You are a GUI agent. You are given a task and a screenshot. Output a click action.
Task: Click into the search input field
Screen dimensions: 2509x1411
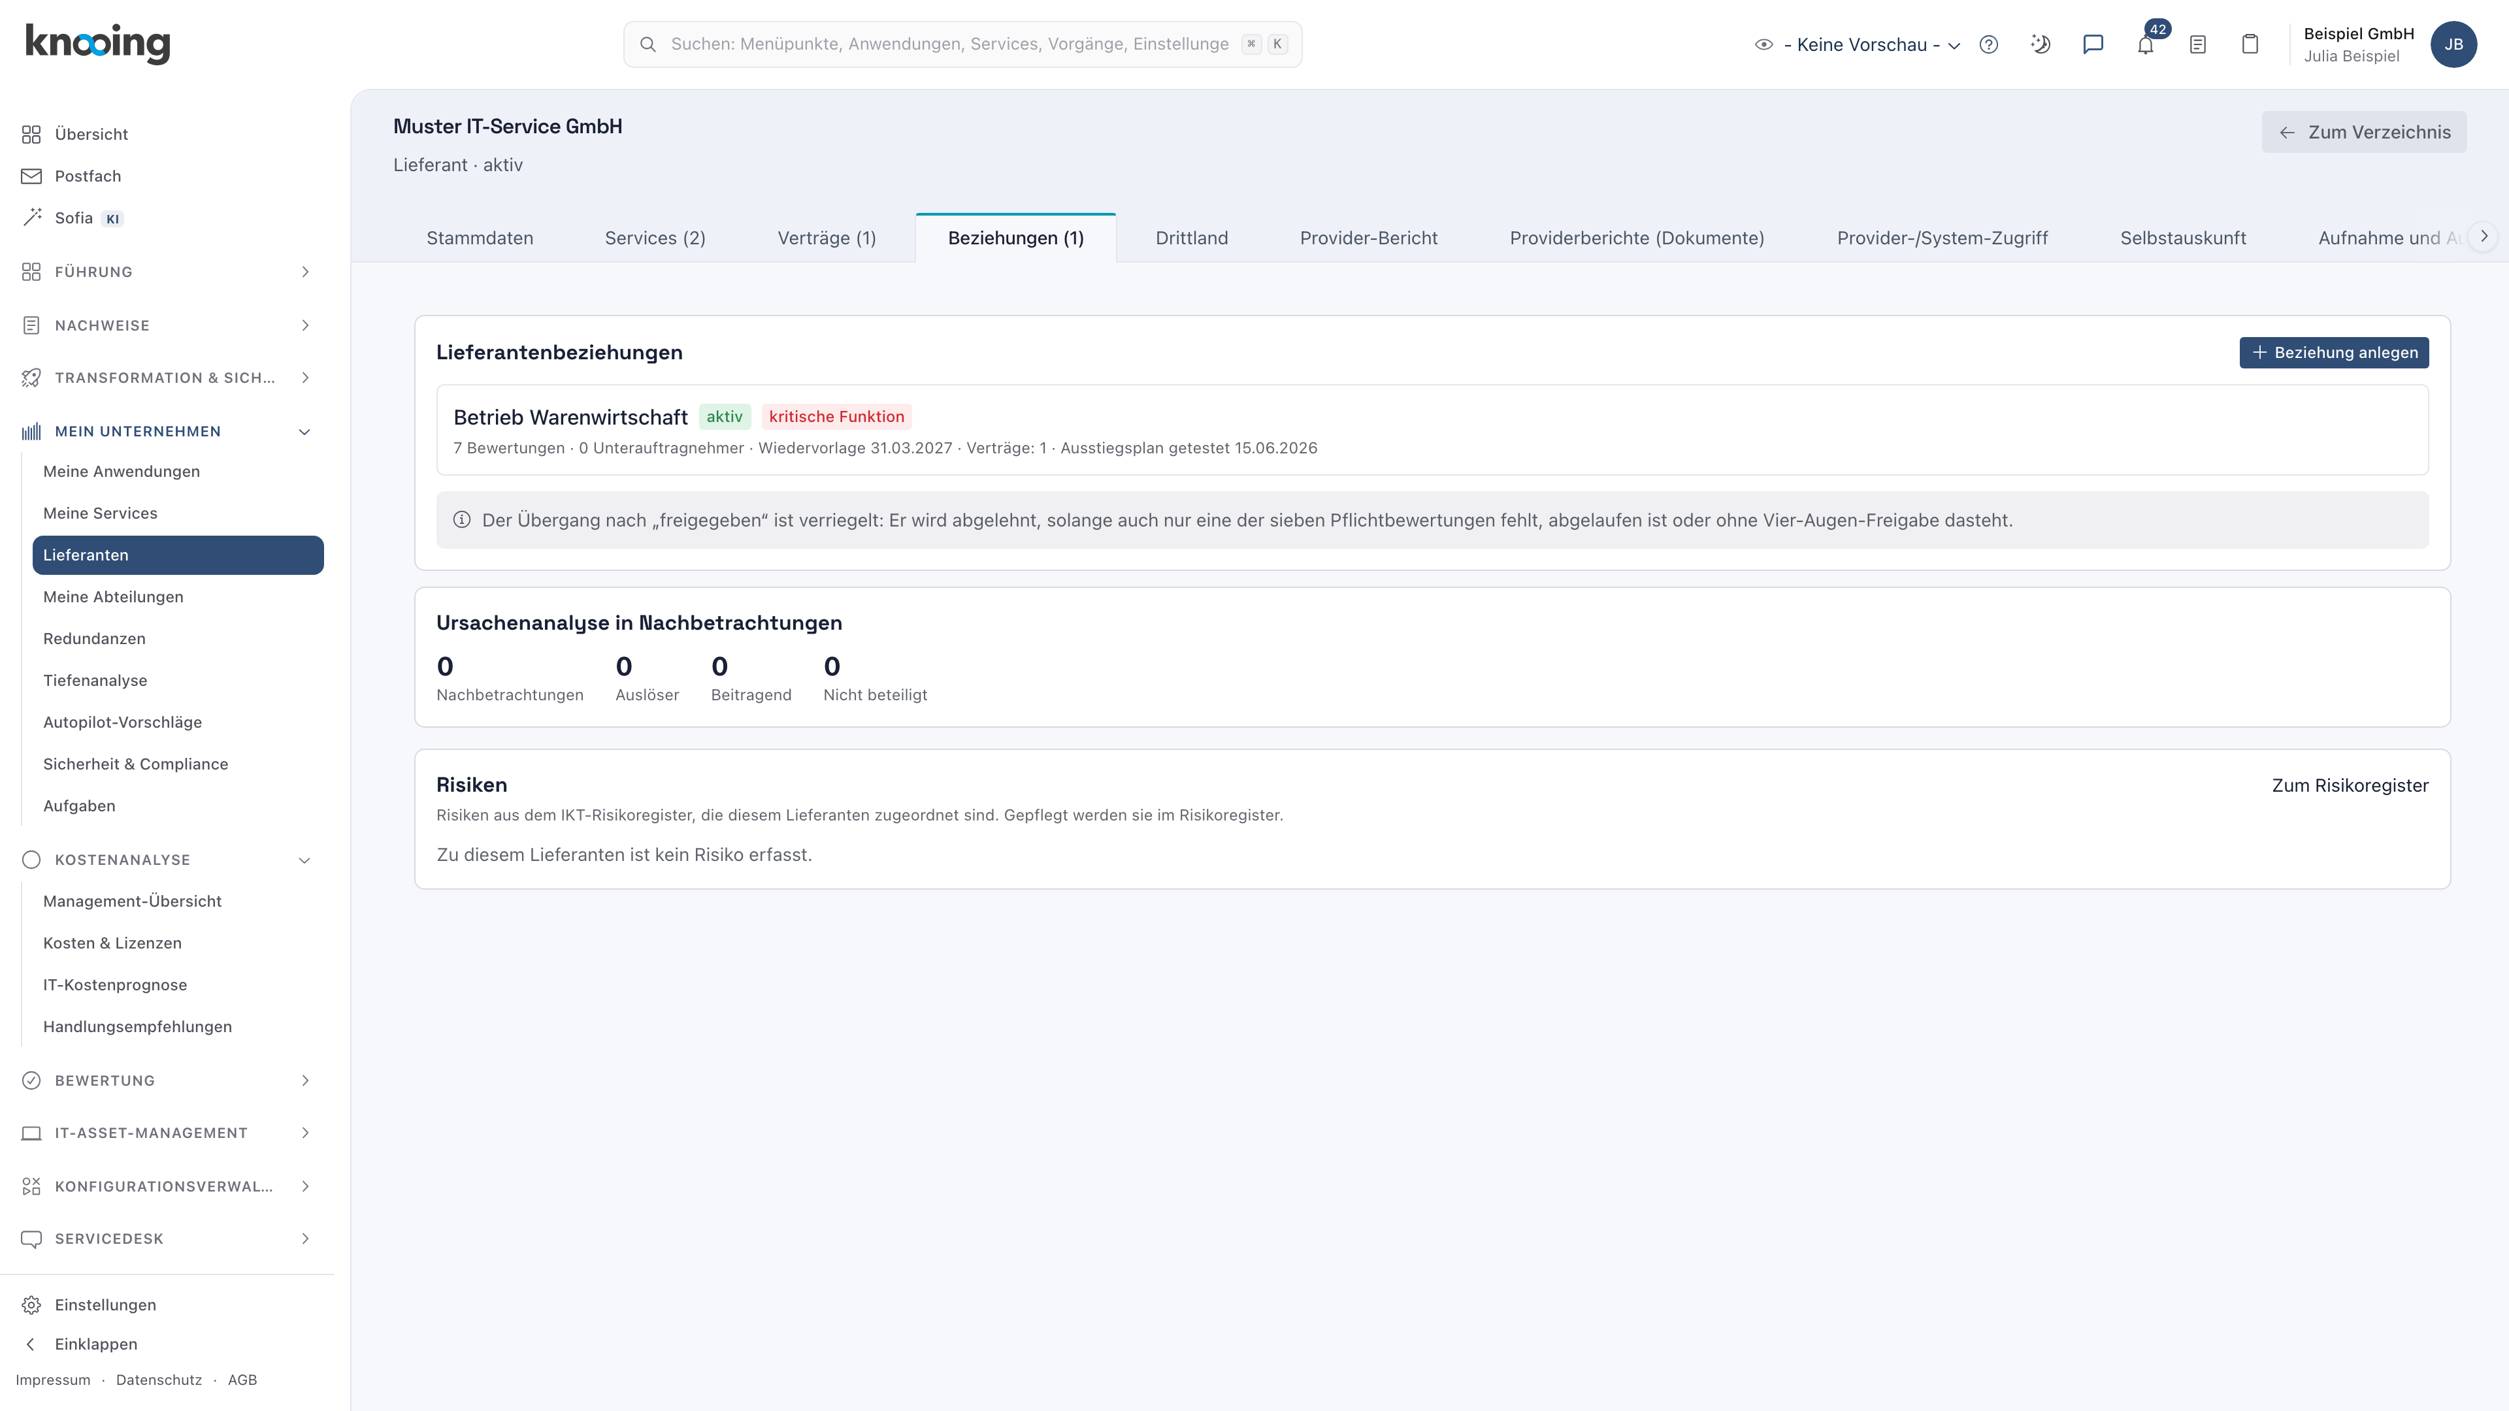(962, 45)
